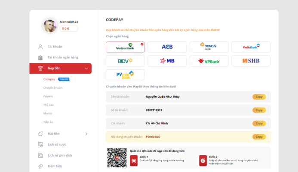Select Tiền ảo deposit method
Image resolution: width=298 pixels, height=172 pixels.
[48, 122]
